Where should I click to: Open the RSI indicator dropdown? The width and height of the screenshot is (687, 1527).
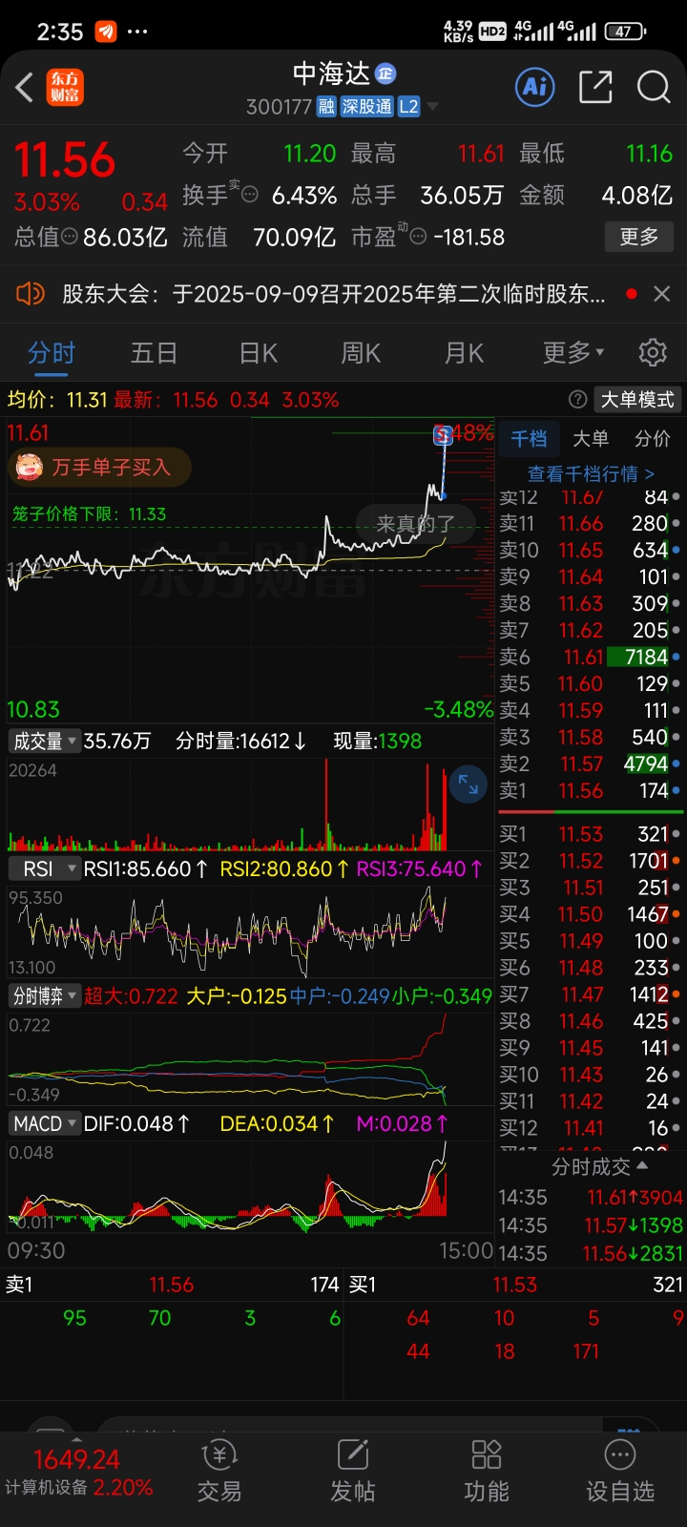[x=45, y=868]
